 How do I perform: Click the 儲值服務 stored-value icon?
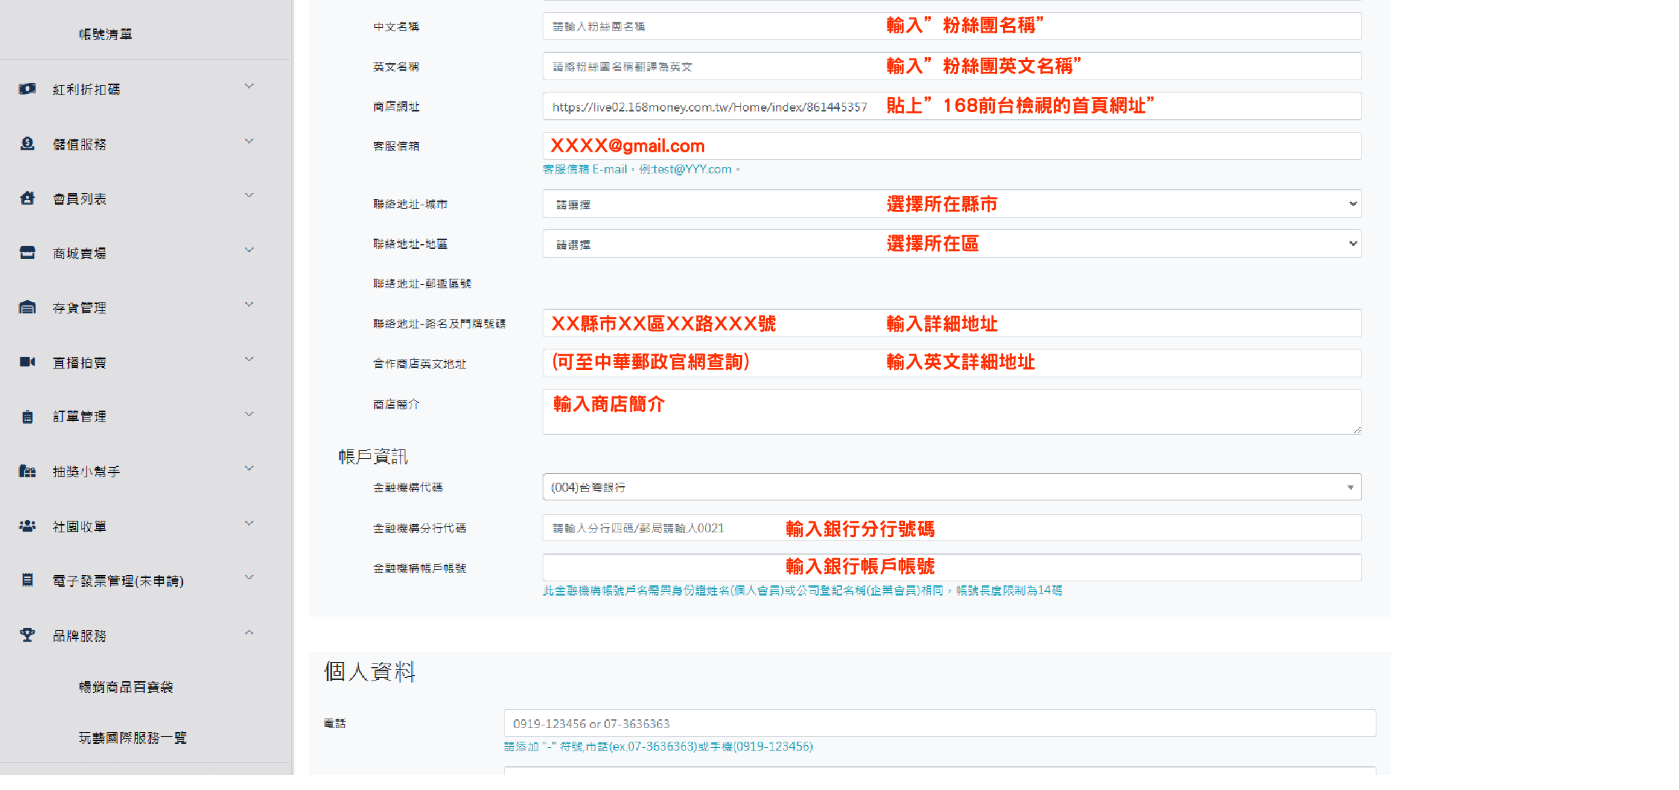click(x=27, y=144)
